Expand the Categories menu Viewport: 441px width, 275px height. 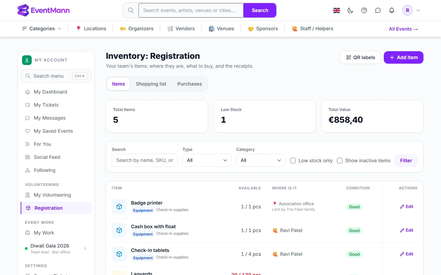click(x=42, y=29)
